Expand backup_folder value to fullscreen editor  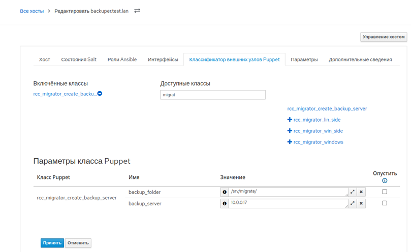[352, 192]
